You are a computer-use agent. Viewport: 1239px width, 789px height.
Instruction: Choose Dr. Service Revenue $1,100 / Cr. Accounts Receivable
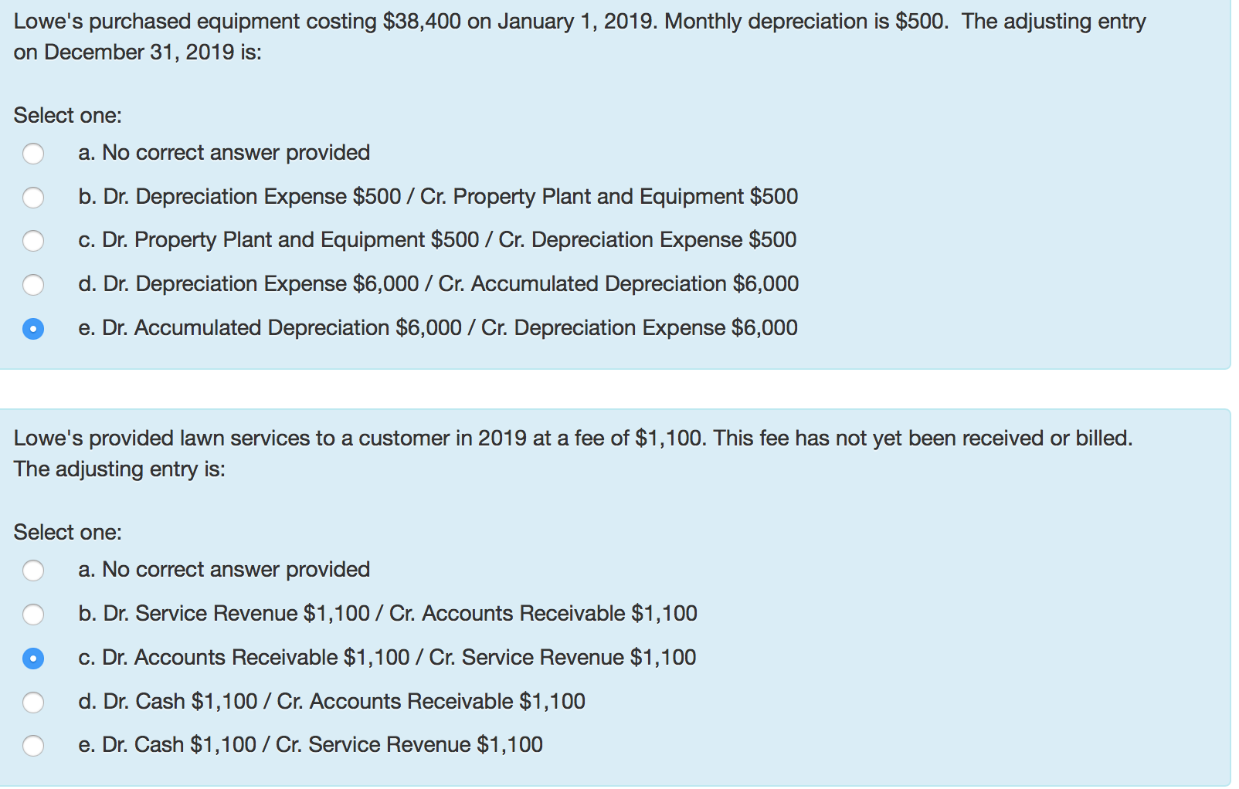[33, 615]
